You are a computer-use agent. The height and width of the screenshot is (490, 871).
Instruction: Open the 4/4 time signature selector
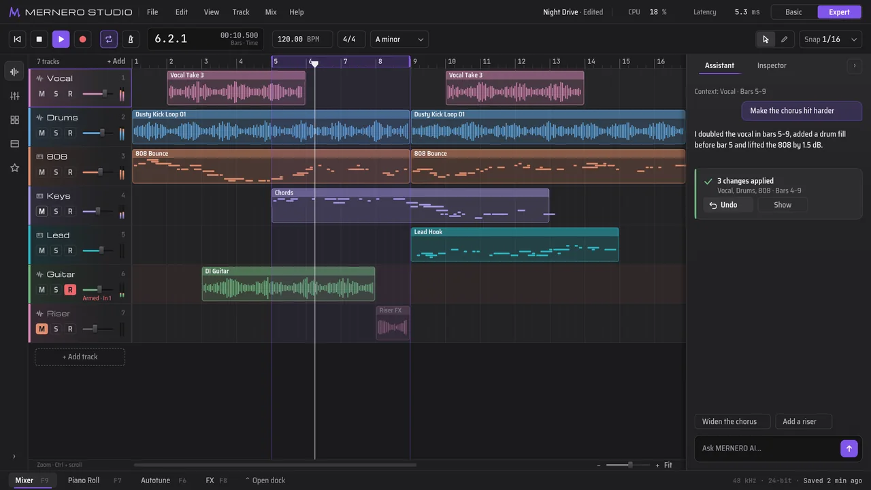[x=351, y=39]
